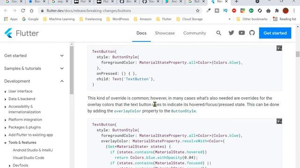Open the Extensions puzzle piece icon
The image size is (300, 168).
click(x=277, y=11)
